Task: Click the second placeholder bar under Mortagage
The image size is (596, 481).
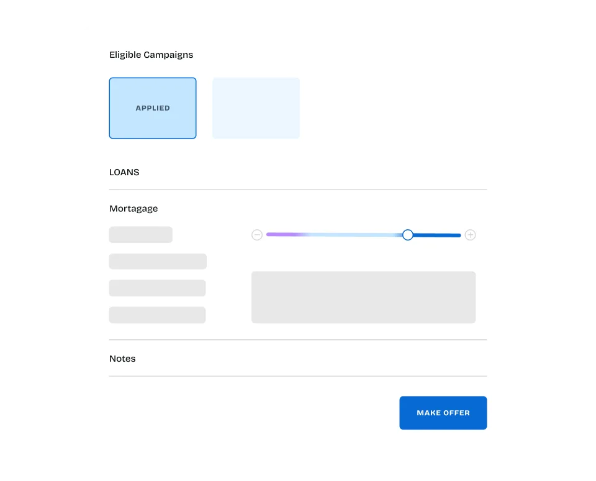Action: click(x=158, y=262)
